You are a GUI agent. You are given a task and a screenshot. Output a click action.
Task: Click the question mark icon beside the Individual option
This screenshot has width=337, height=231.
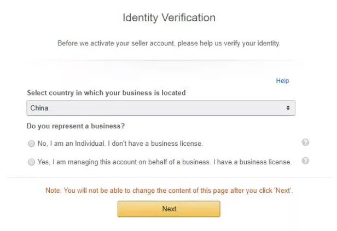tap(305, 143)
